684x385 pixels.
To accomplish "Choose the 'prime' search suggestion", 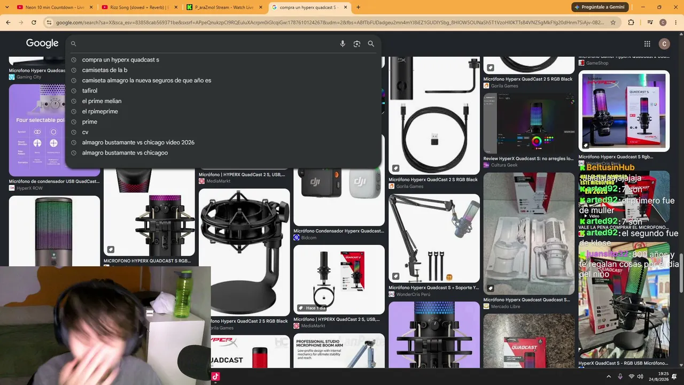I will coord(223,122).
